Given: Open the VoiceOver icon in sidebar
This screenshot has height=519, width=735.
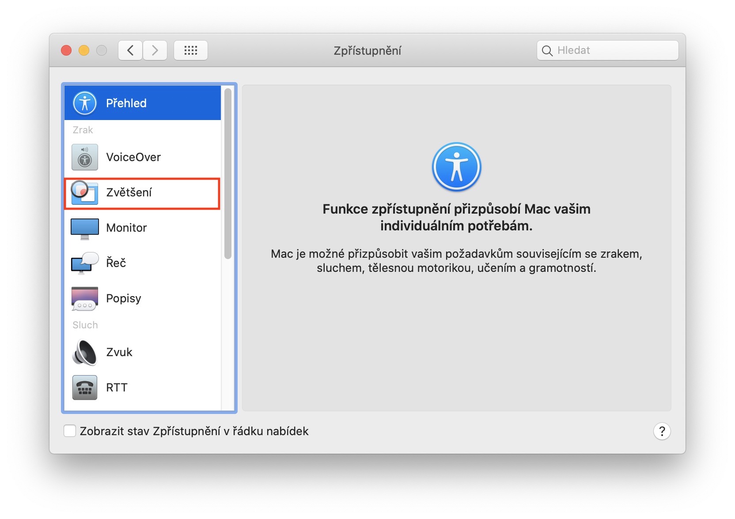Looking at the screenshot, I should pos(85,157).
